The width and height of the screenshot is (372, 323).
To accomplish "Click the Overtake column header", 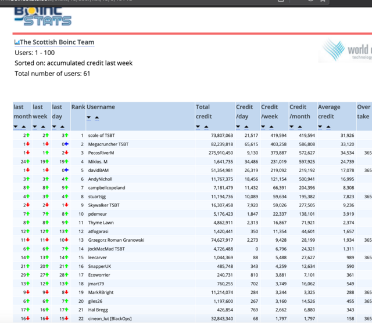I will tap(363, 112).
